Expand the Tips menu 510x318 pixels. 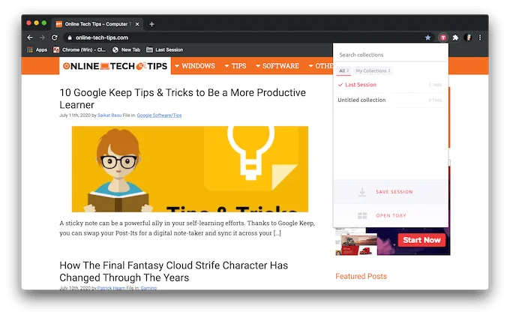(x=235, y=66)
